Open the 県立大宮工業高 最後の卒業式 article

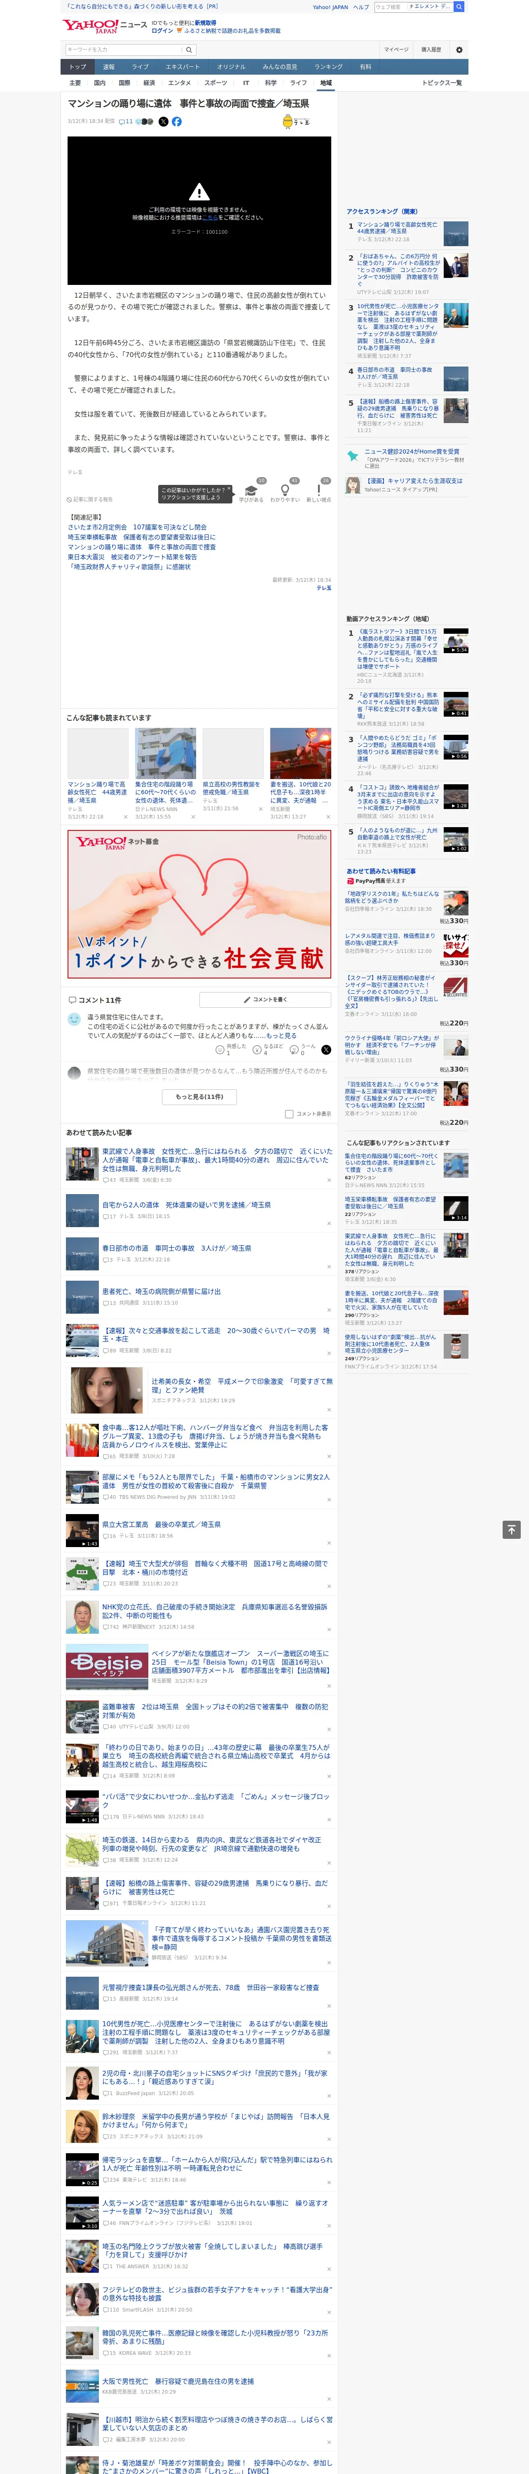pos(161,1524)
